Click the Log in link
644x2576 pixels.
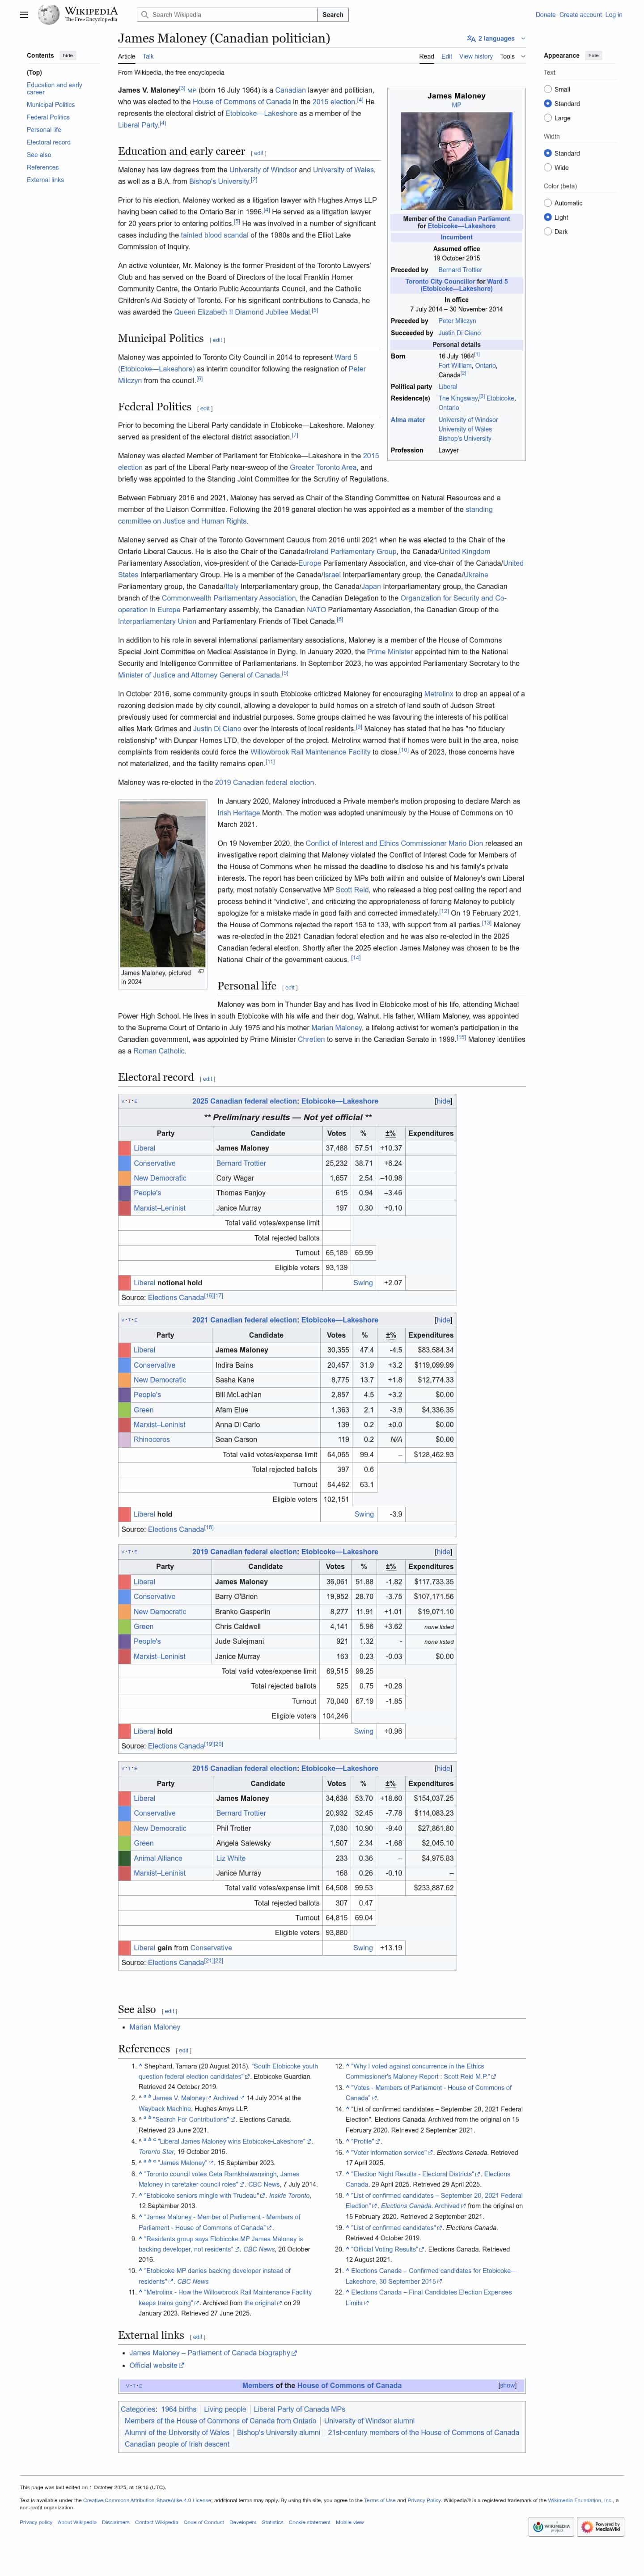[x=613, y=15]
